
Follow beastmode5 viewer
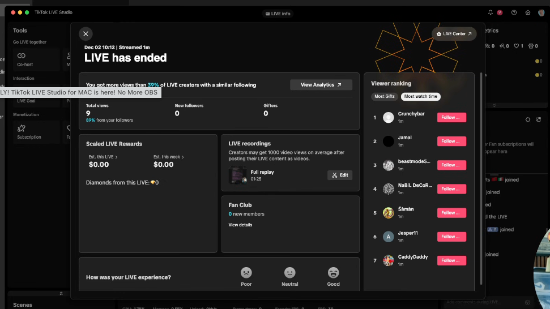pyautogui.click(x=451, y=165)
